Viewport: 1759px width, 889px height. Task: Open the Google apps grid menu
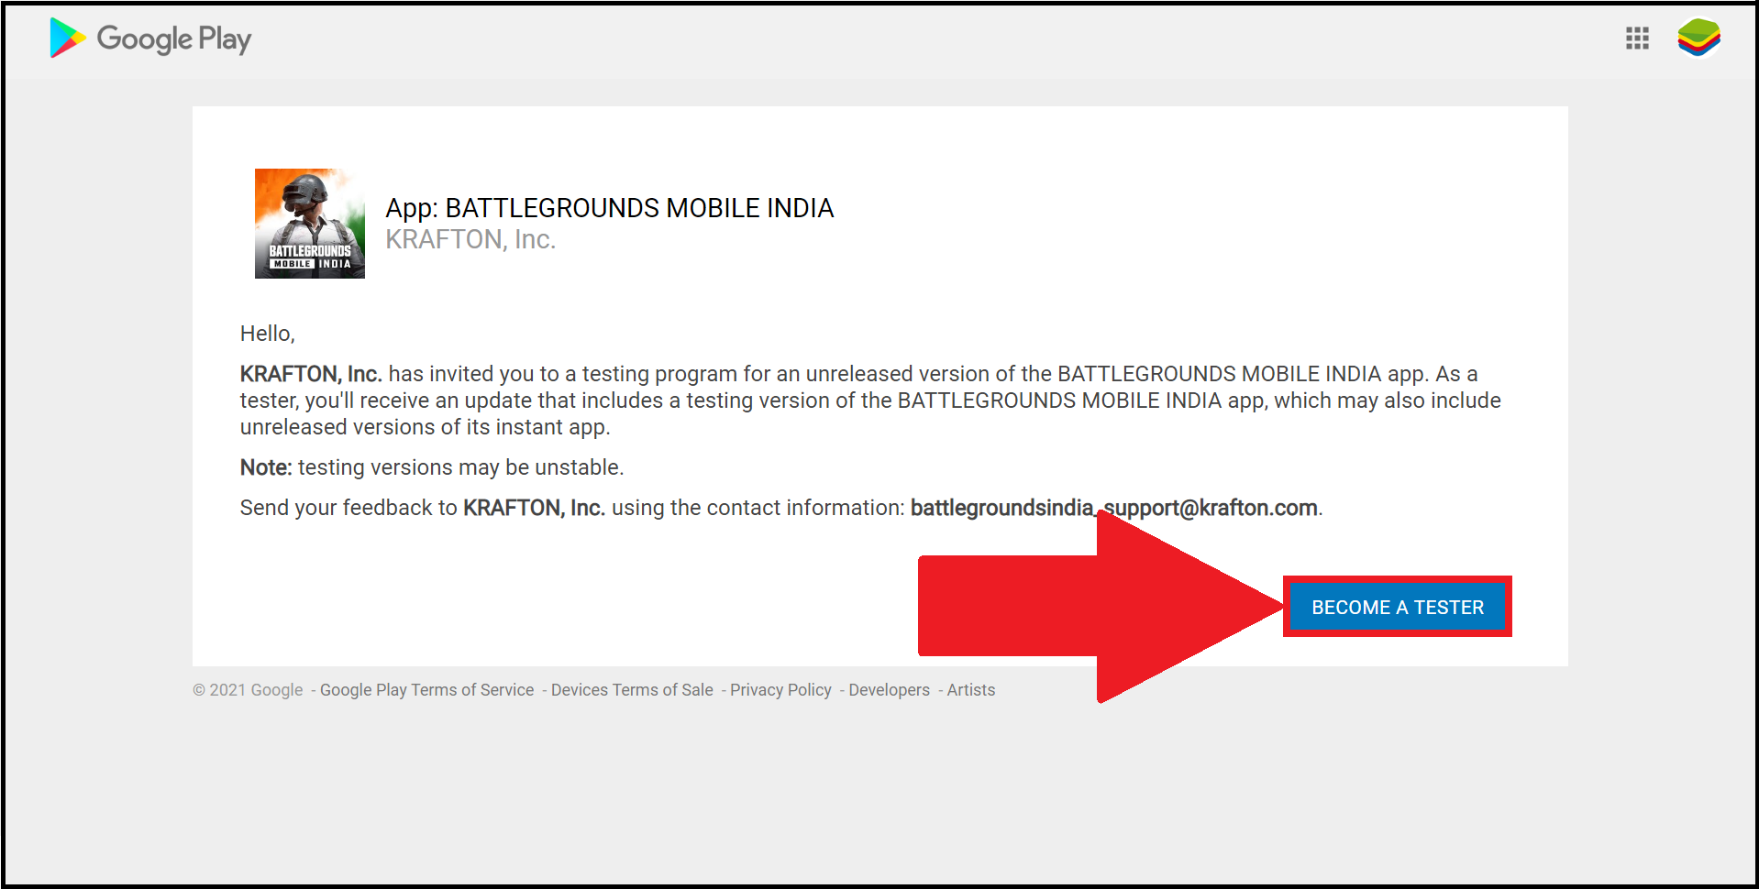[x=1637, y=38]
